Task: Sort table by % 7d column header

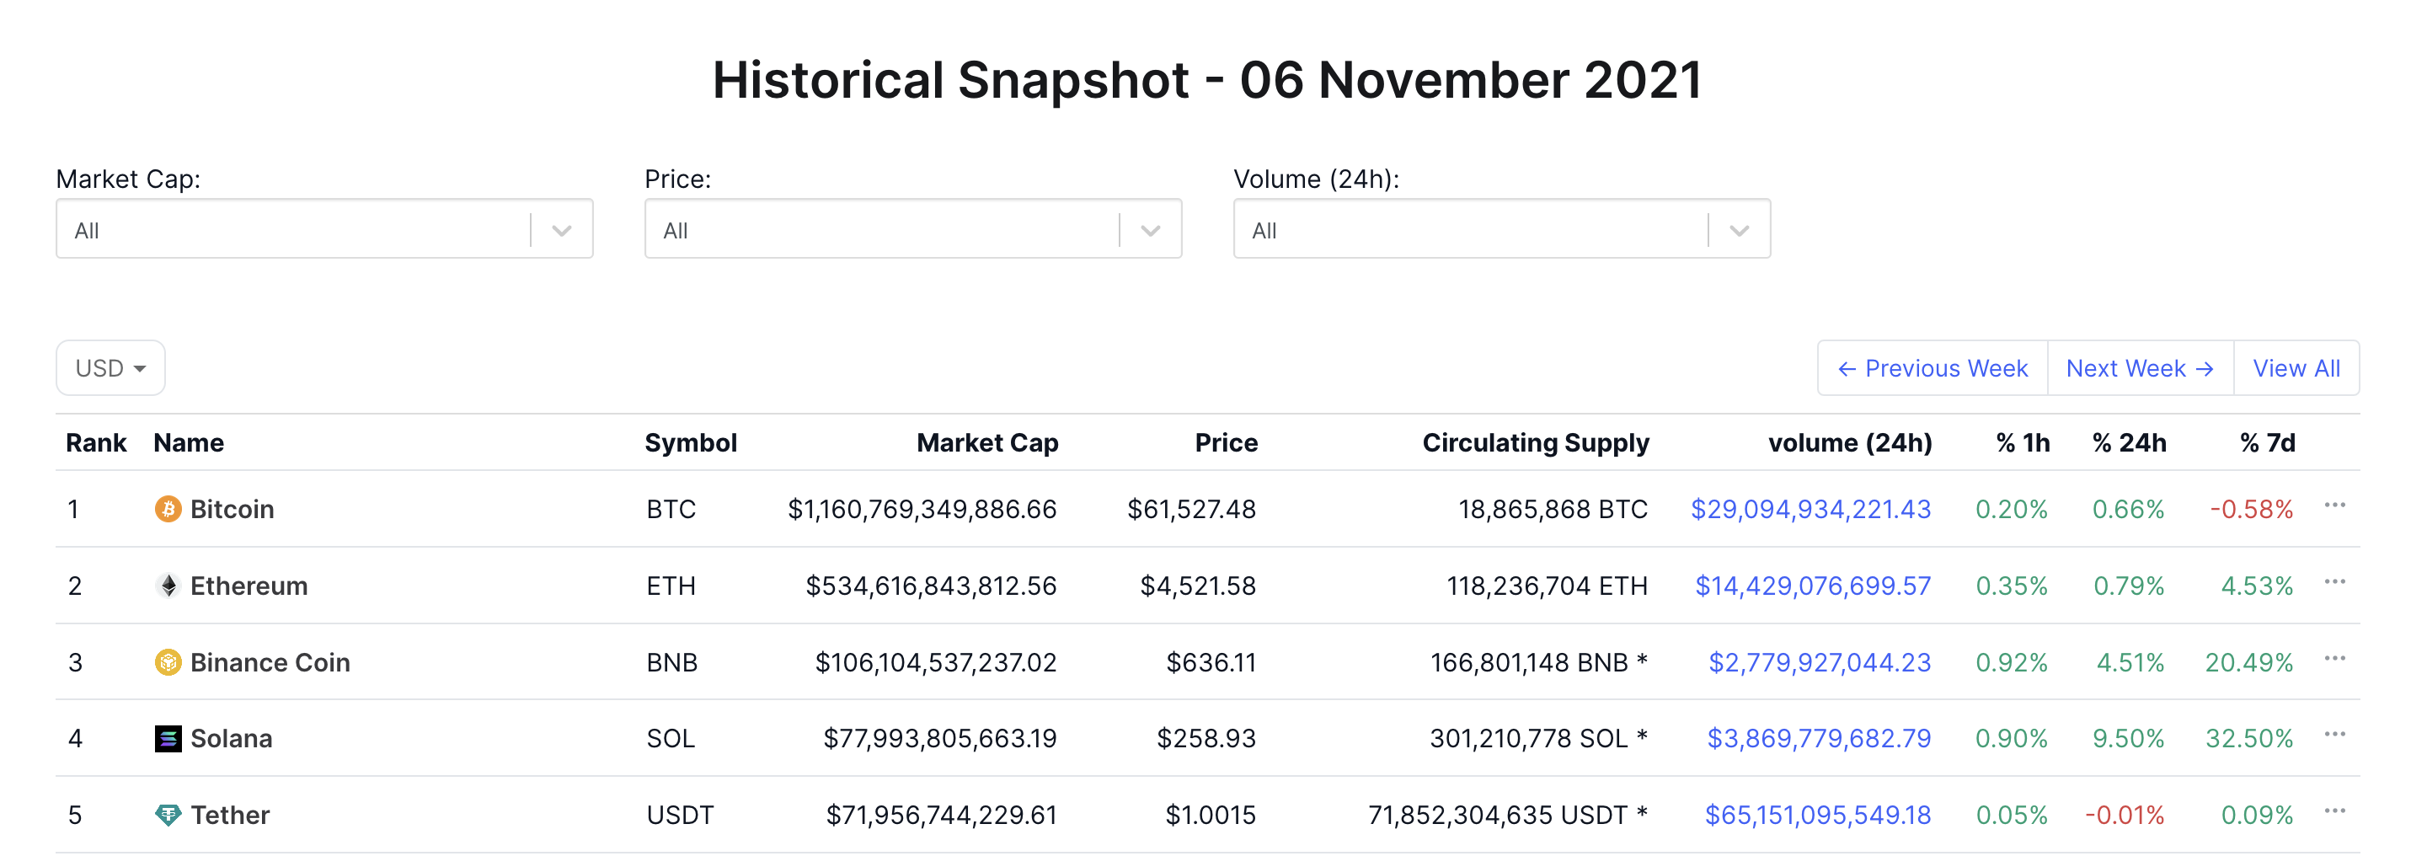Action: click(2267, 442)
